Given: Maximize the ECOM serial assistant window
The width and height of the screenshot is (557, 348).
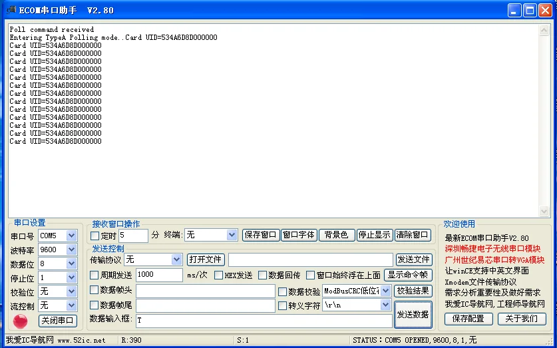Looking at the screenshot, I should click(x=530, y=10).
